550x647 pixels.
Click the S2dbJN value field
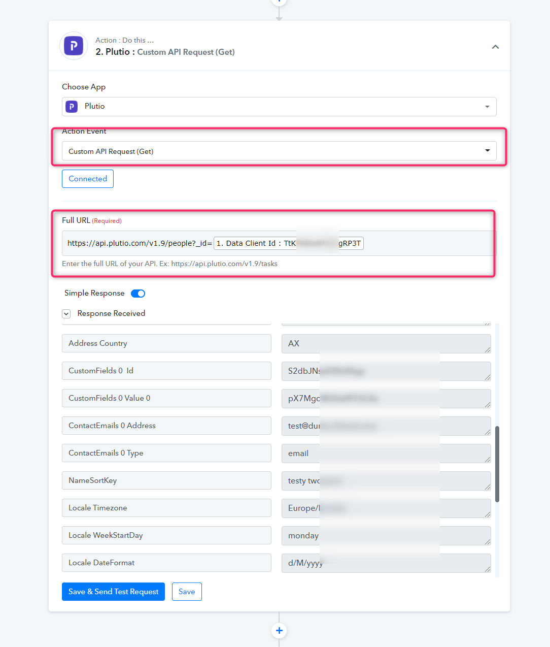pos(386,371)
